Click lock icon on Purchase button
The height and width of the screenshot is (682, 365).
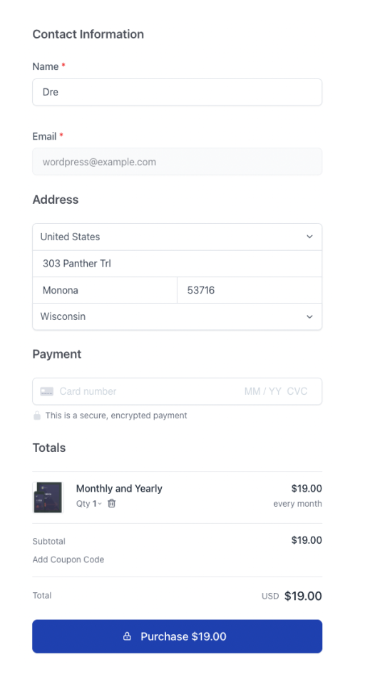click(127, 636)
